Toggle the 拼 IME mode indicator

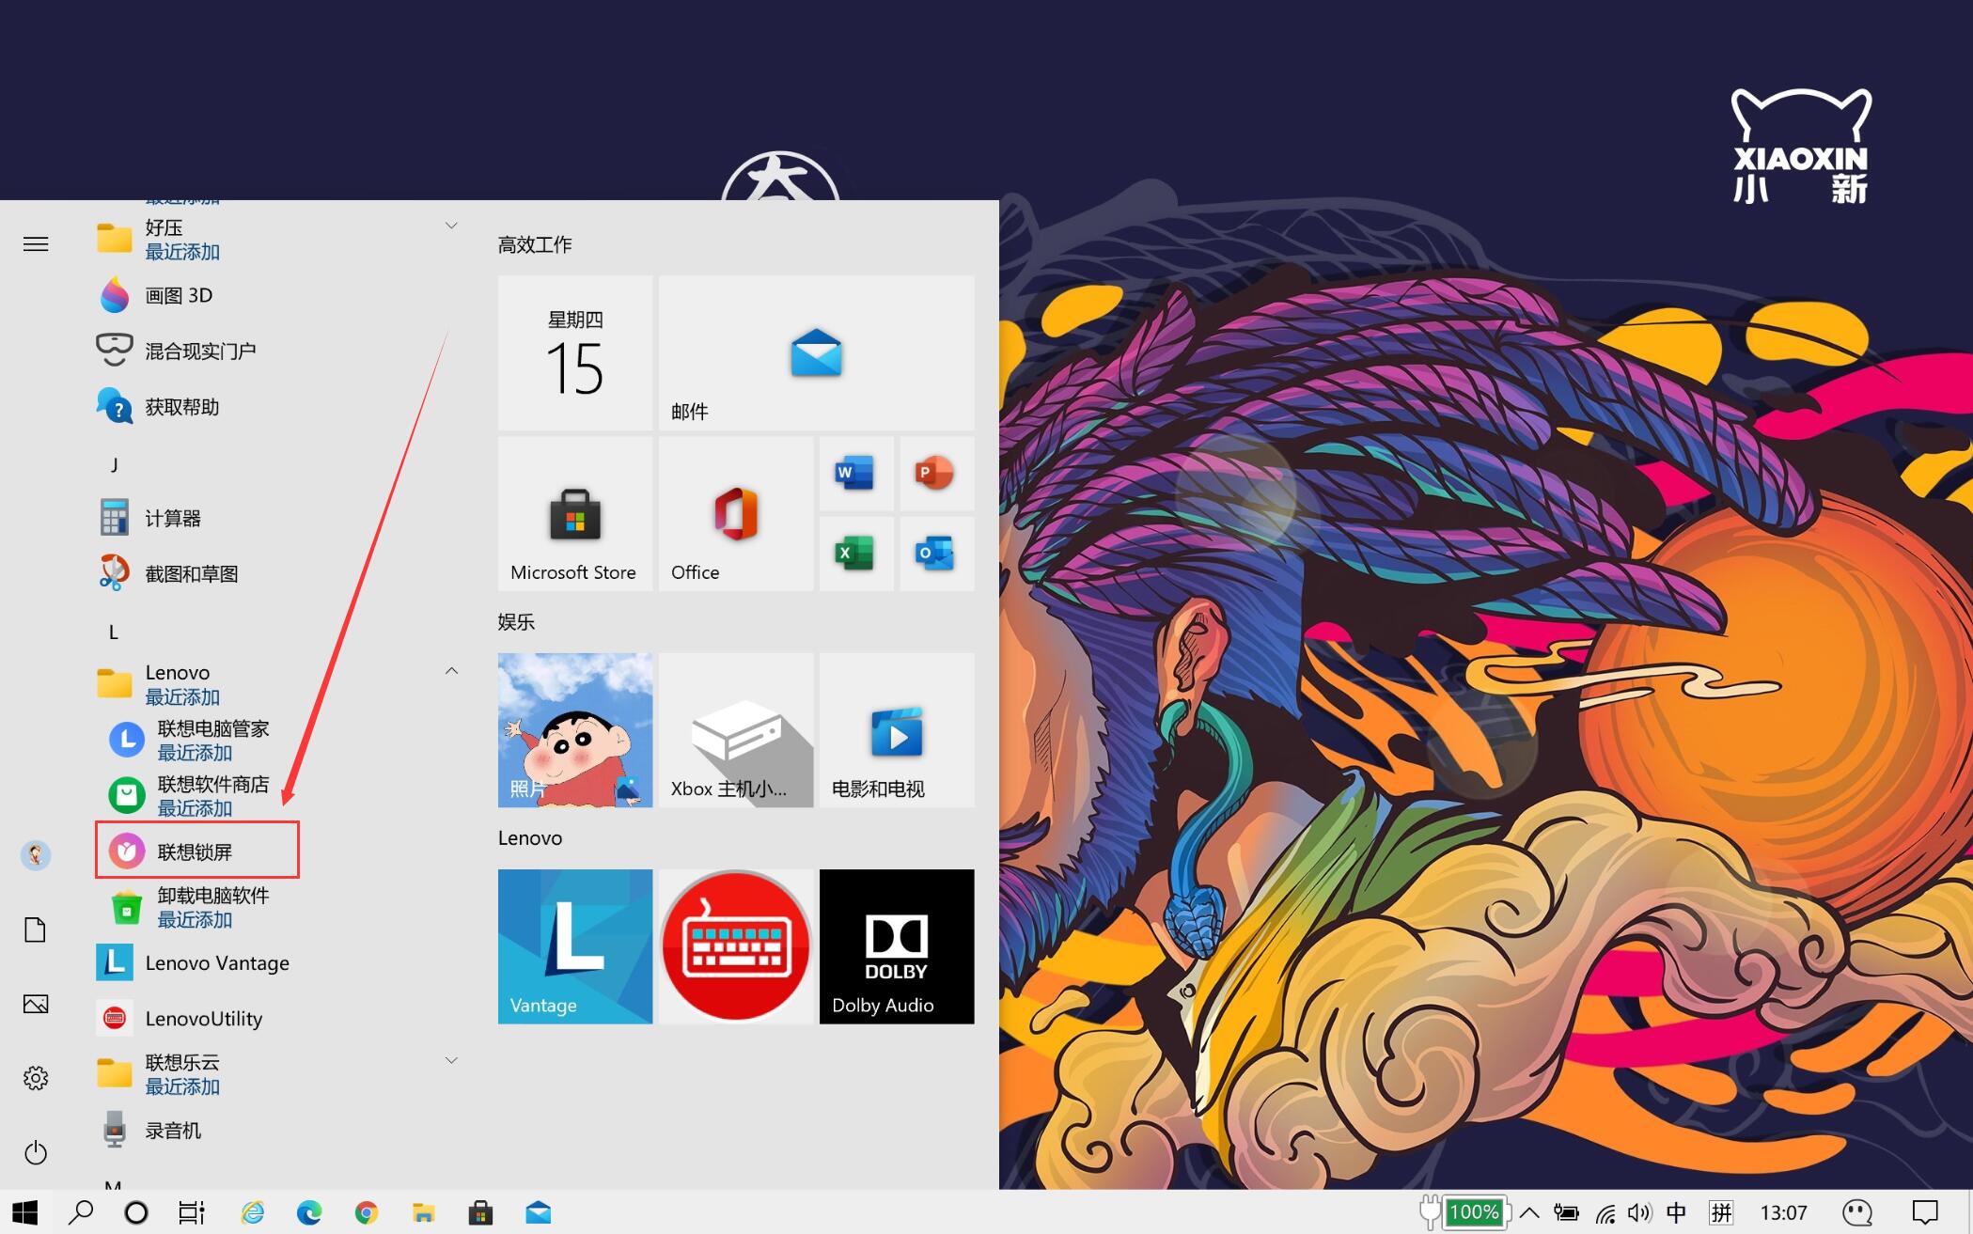point(1721,1212)
